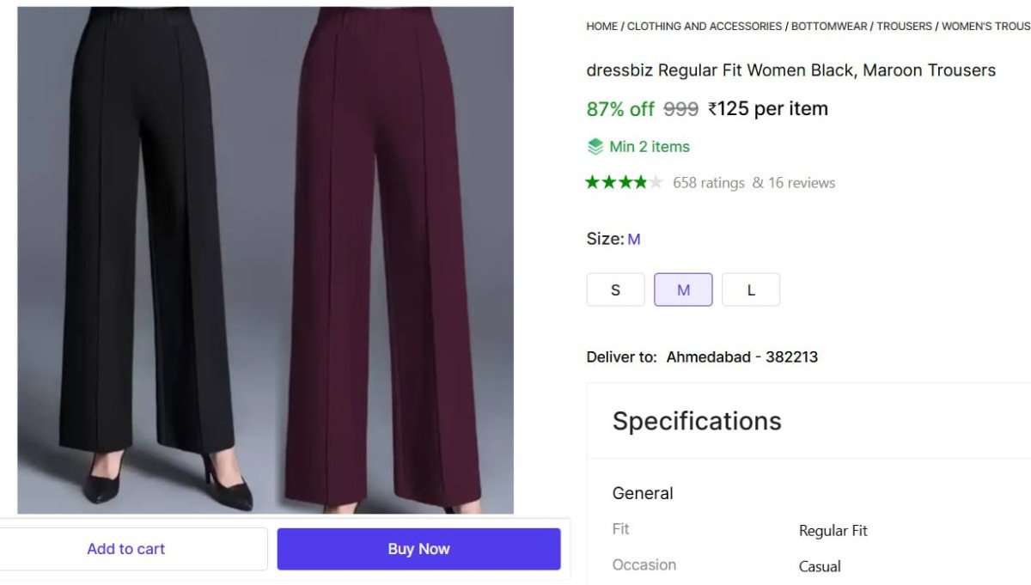The width and height of the screenshot is (1031, 585).
Task: Change delivery location Ahmedabad - 382213
Action: (x=741, y=357)
